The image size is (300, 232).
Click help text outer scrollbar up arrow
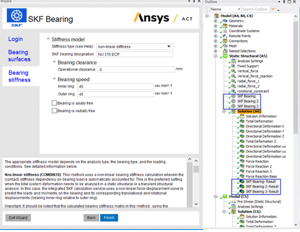pos(196,161)
